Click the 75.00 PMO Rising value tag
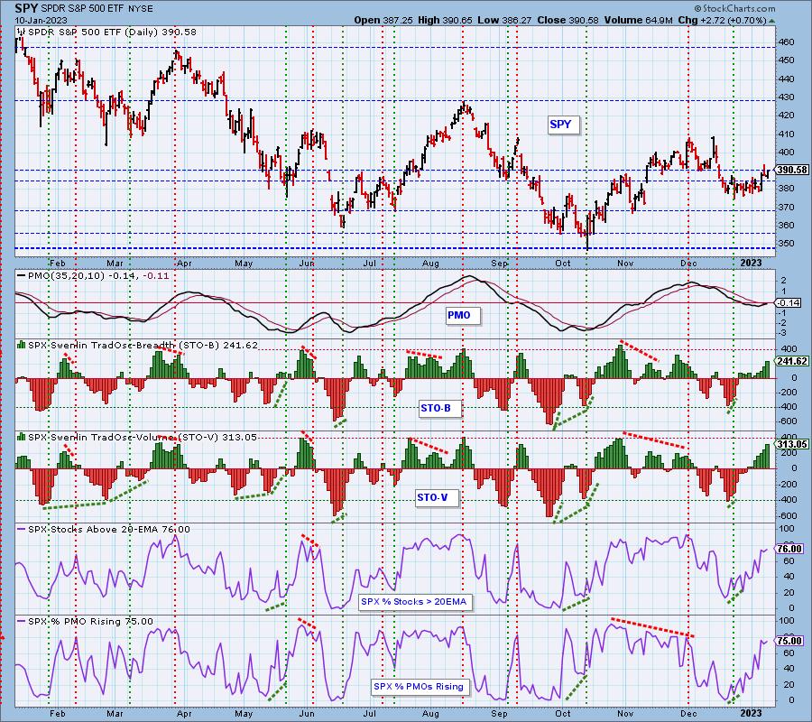Viewport: 812px width, 722px height. click(x=790, y=641)
